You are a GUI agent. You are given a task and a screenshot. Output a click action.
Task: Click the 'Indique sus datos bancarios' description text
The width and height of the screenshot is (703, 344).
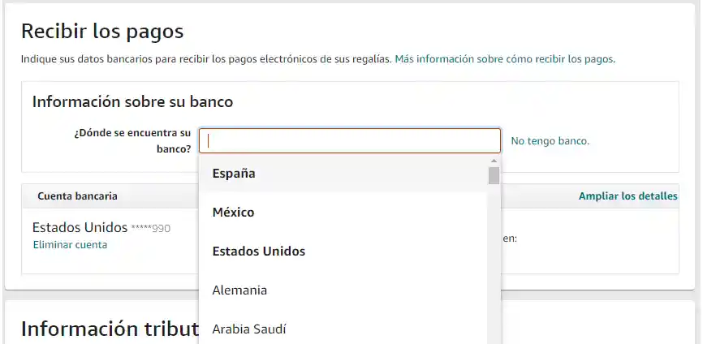click(206, 59)
